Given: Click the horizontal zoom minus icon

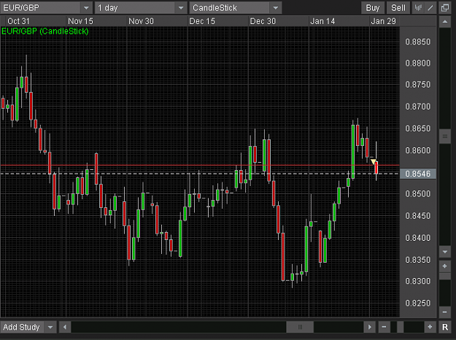Looking at the screenshot, I should pyautogui.click(x=384, y=327).
